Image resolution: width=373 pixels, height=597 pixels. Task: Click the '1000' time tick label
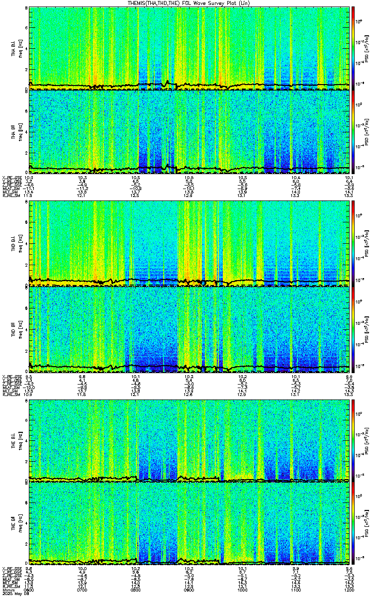click(242, 591)
